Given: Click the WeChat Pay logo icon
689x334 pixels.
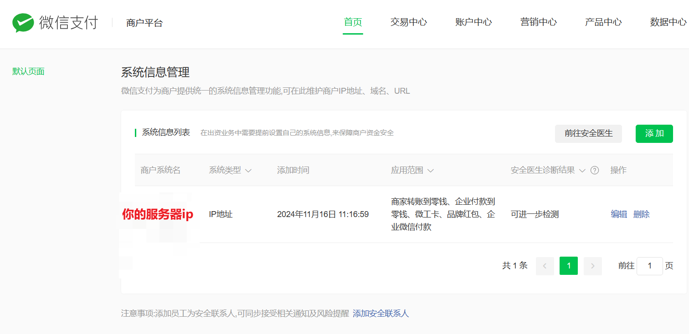Looking at the screenshot, I should (x=23, y=22).
